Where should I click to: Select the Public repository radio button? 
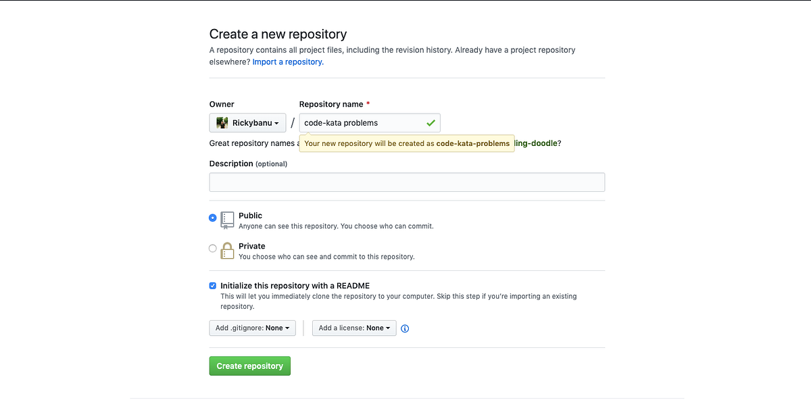pyautogui.click(x=212, y=218)
